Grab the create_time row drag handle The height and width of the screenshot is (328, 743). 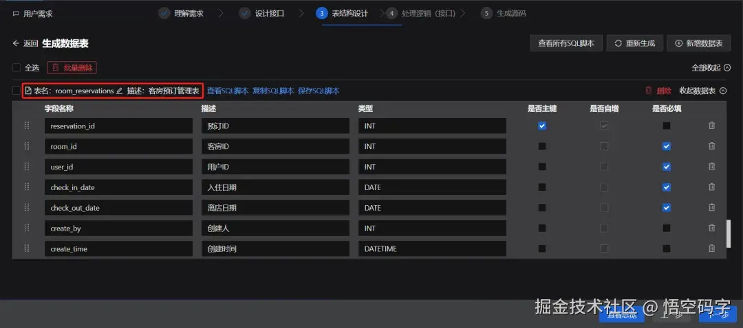[27, 248]
